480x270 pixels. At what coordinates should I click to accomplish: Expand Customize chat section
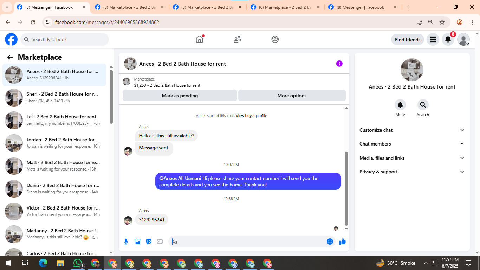412,130
